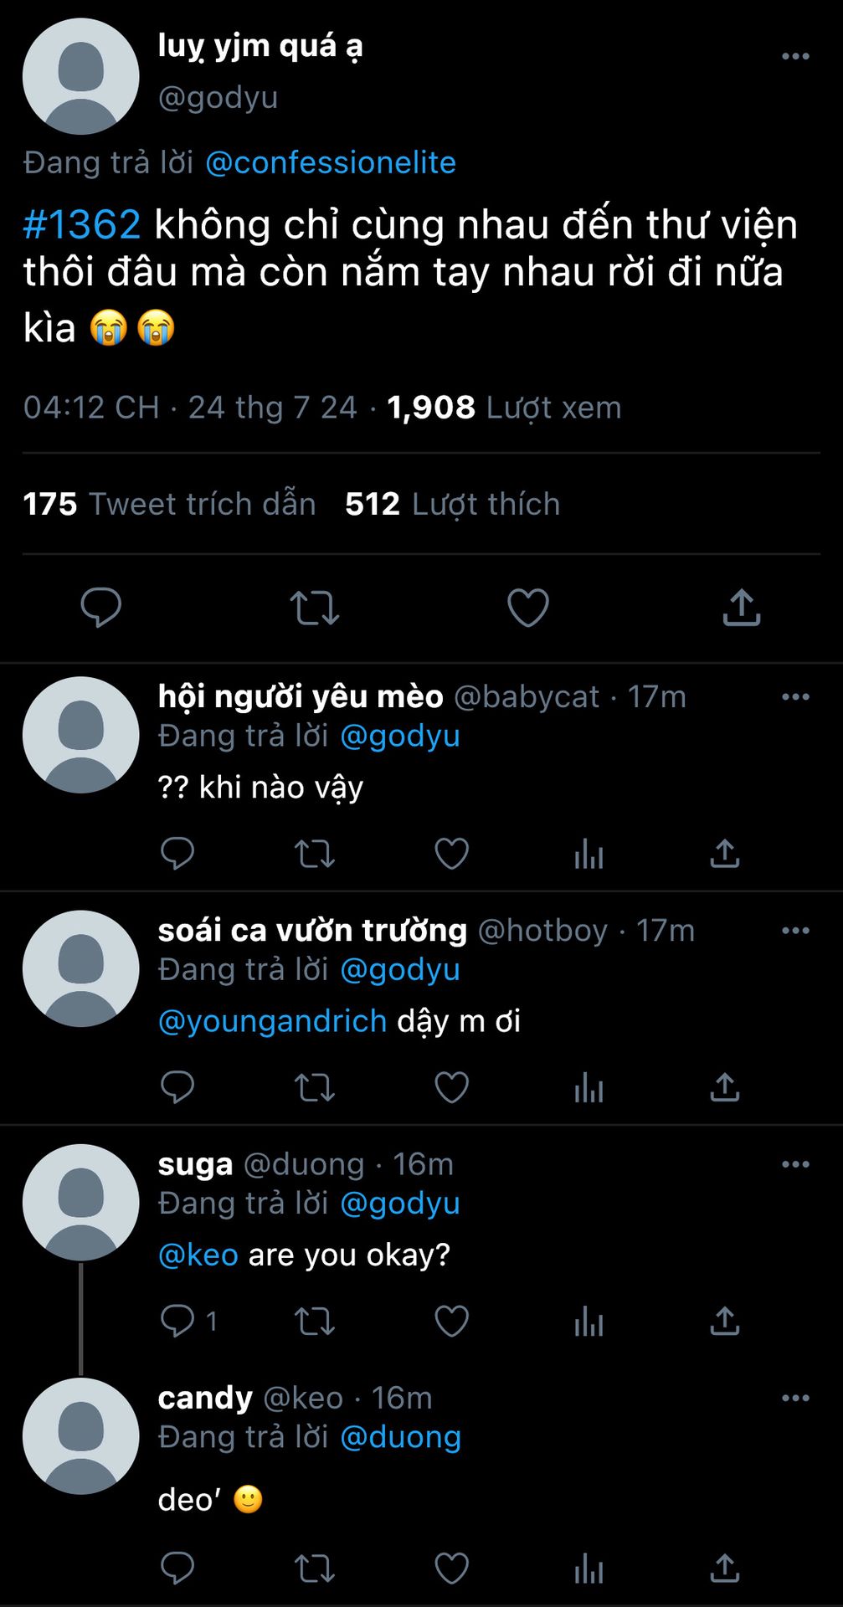
Task: Open luỵ yjm quá ạ profile avatar
Action: click(x=81, y=76)
